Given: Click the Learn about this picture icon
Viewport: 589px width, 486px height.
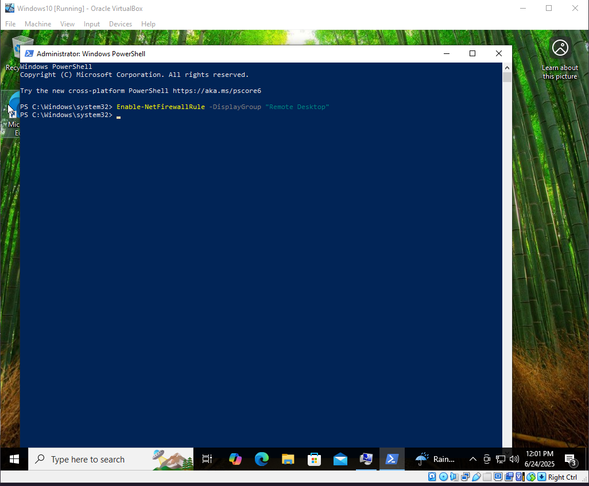Looking at the screenshot, I should (560, 48).
